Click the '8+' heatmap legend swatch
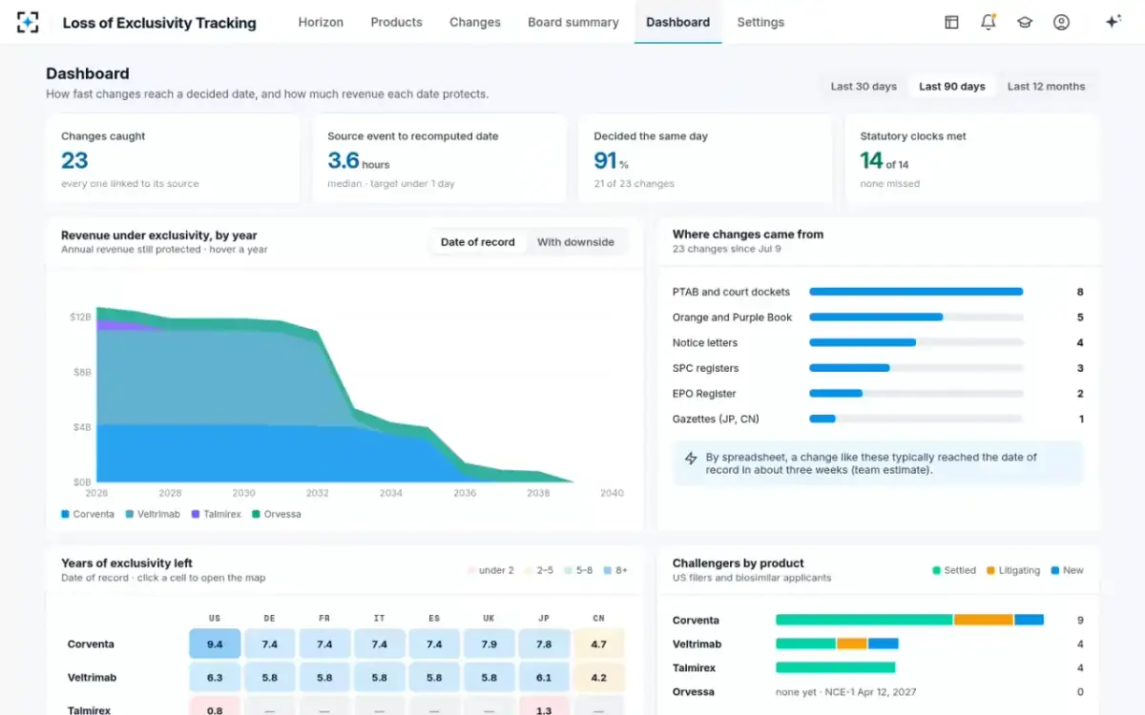 coord(607,570)
